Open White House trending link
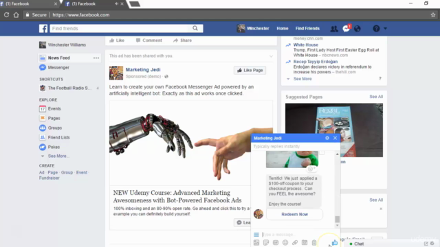 tap(305, 45)
